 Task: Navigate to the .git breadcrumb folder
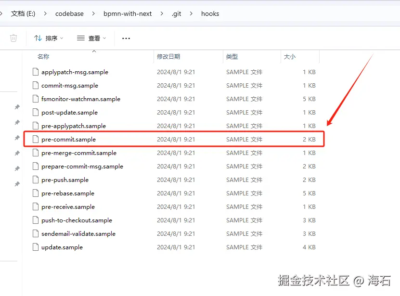[176, 13]
